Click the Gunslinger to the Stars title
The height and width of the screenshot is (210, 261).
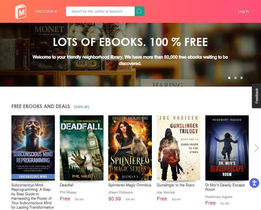click(176, 185)
